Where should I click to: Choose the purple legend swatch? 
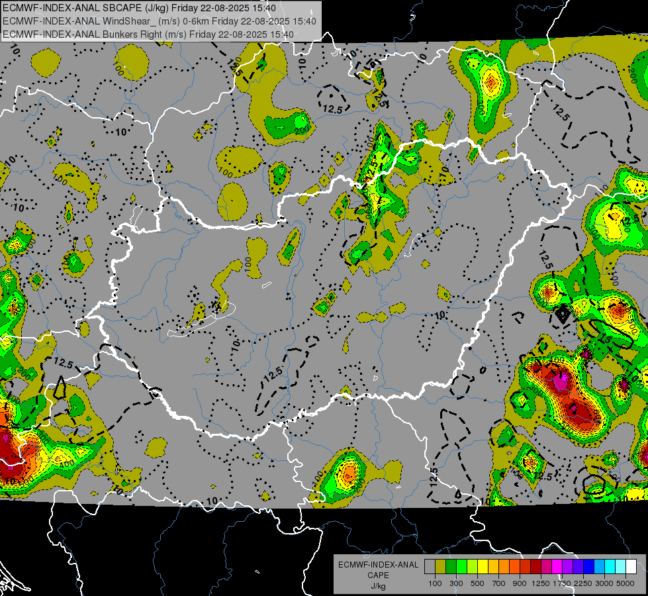(568, 566)
